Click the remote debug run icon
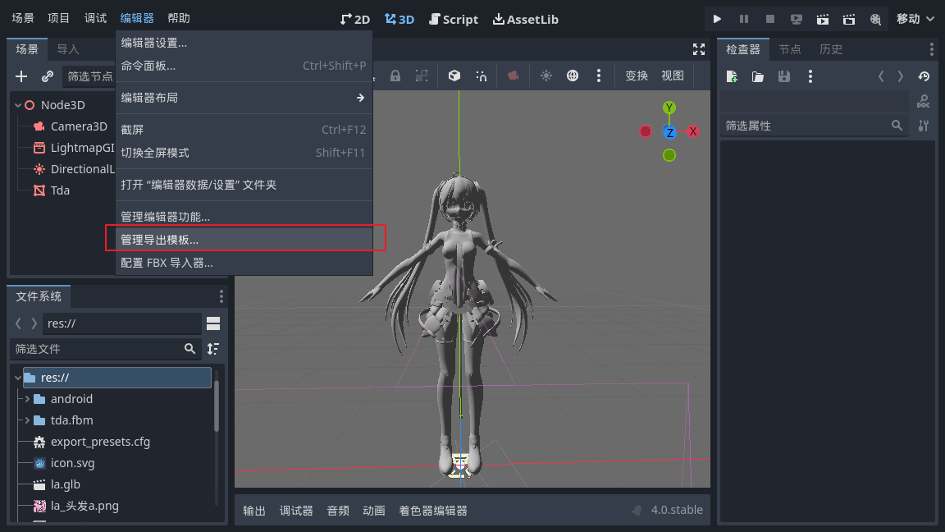The height and width of the screenshot is (532, 945). pyautogui.click(x=797, y=20)
